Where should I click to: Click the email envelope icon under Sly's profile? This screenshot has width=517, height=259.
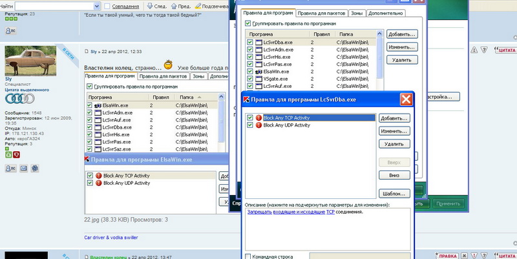pos(24,169)
